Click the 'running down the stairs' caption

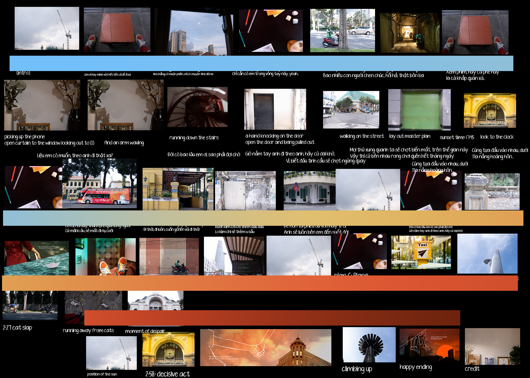194,138
